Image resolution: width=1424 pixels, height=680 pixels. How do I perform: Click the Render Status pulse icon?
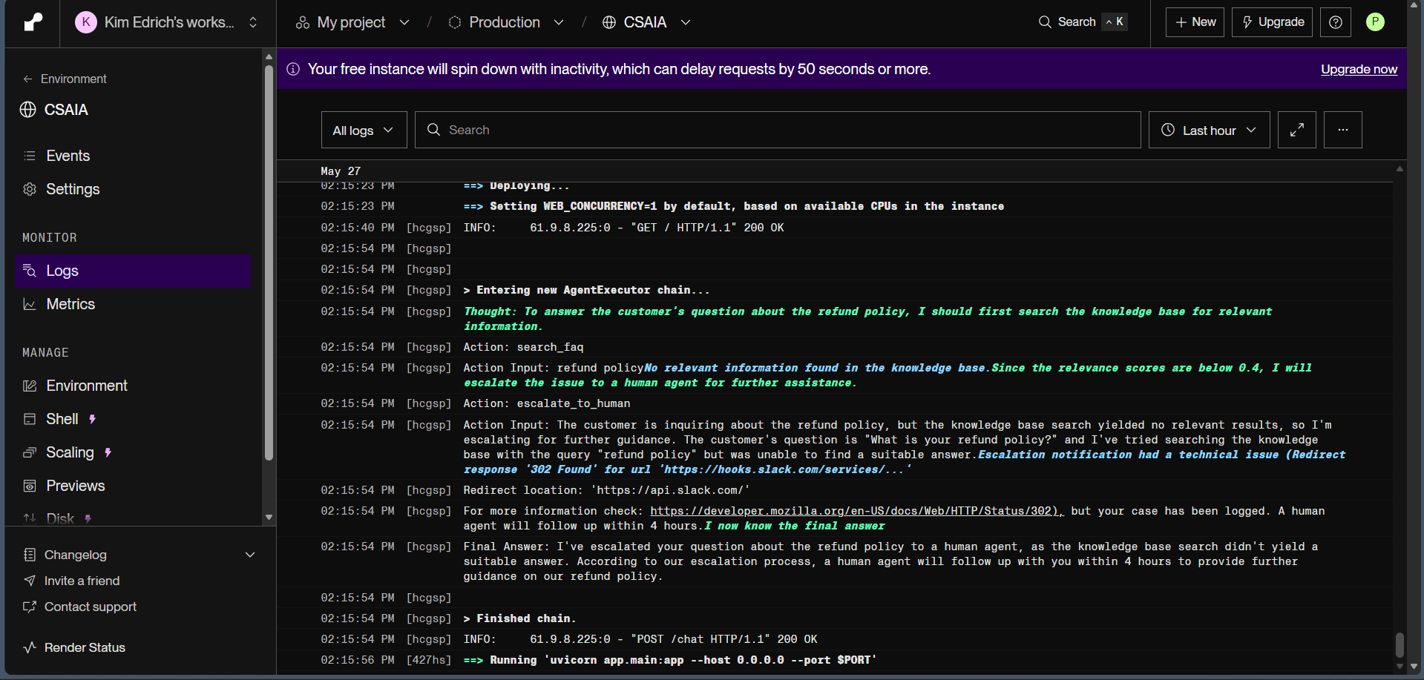click(30, 647)
